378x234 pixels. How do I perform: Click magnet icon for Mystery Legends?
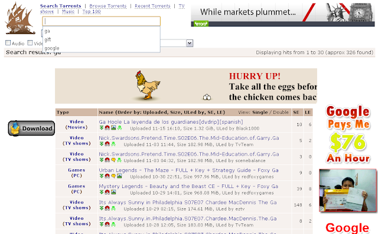(107, 192)
